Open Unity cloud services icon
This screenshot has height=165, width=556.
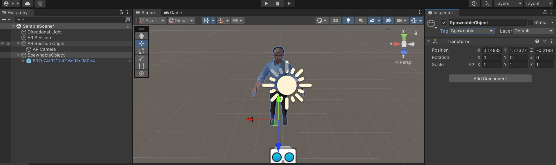tap(28, 3)
